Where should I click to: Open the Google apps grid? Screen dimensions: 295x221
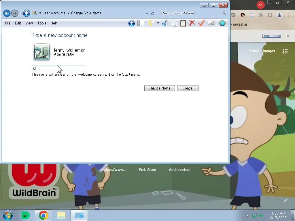point(285,51)
